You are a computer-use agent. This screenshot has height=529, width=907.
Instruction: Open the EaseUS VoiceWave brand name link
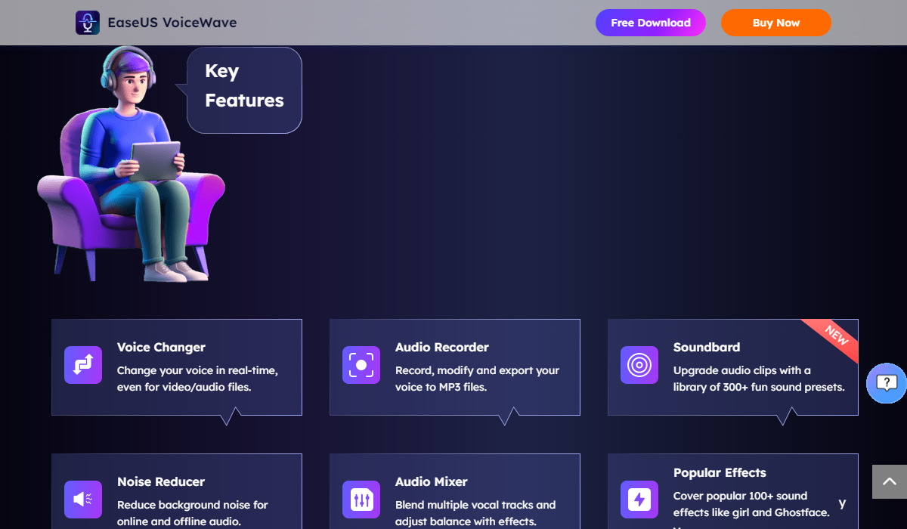tap(172, 23)
